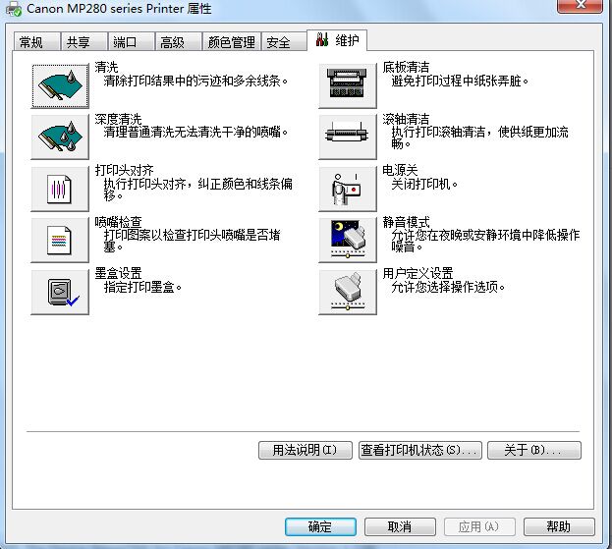Confirm with the 确定 button
Image resolution: width=612 pixels, height=549 pixels.
[320, 526]
